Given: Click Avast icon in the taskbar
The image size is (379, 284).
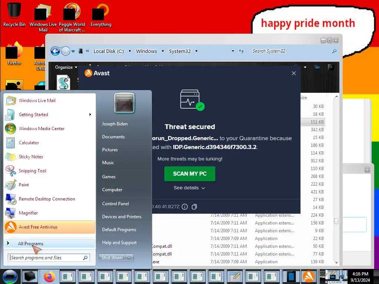Looking at the screenshot, I should tap(309, 277).
